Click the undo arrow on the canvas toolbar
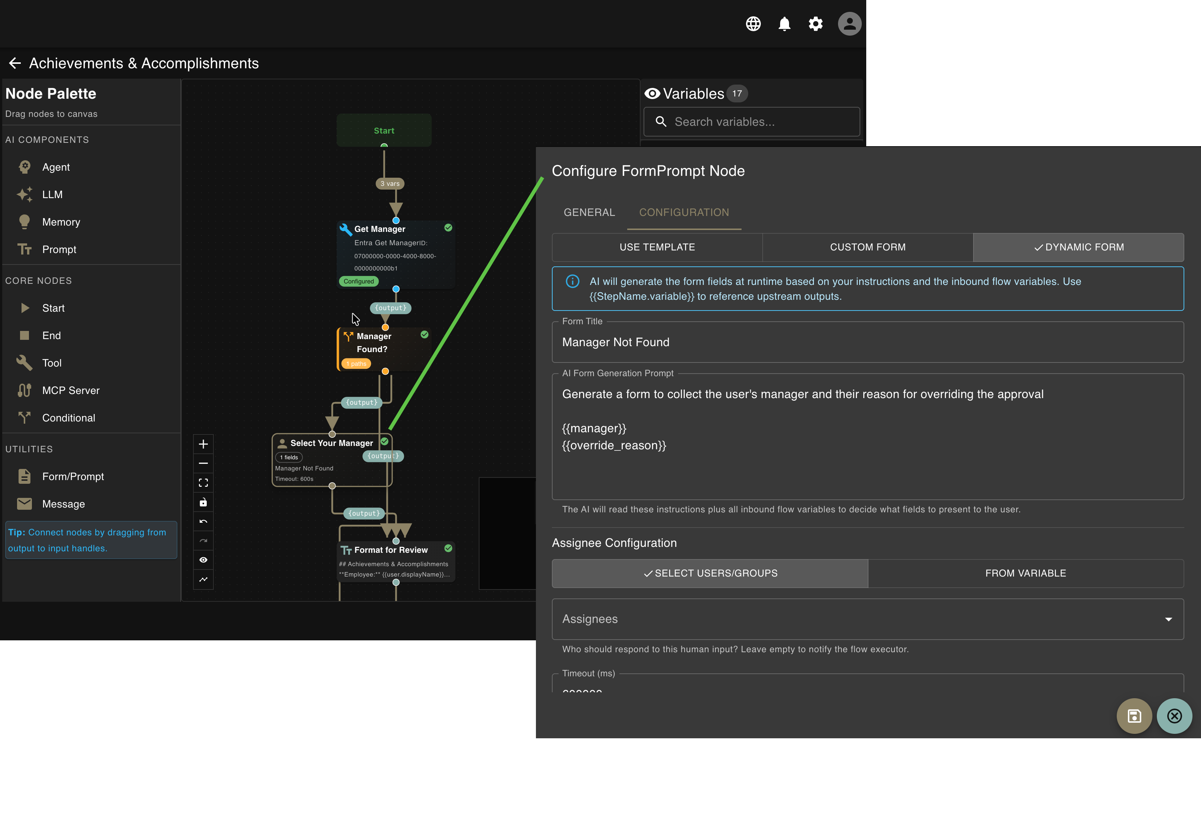 [204, 521]
